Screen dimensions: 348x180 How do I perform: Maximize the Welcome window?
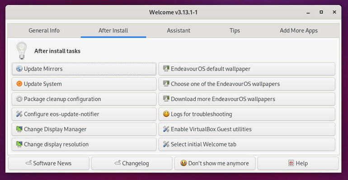coord(321,12)
